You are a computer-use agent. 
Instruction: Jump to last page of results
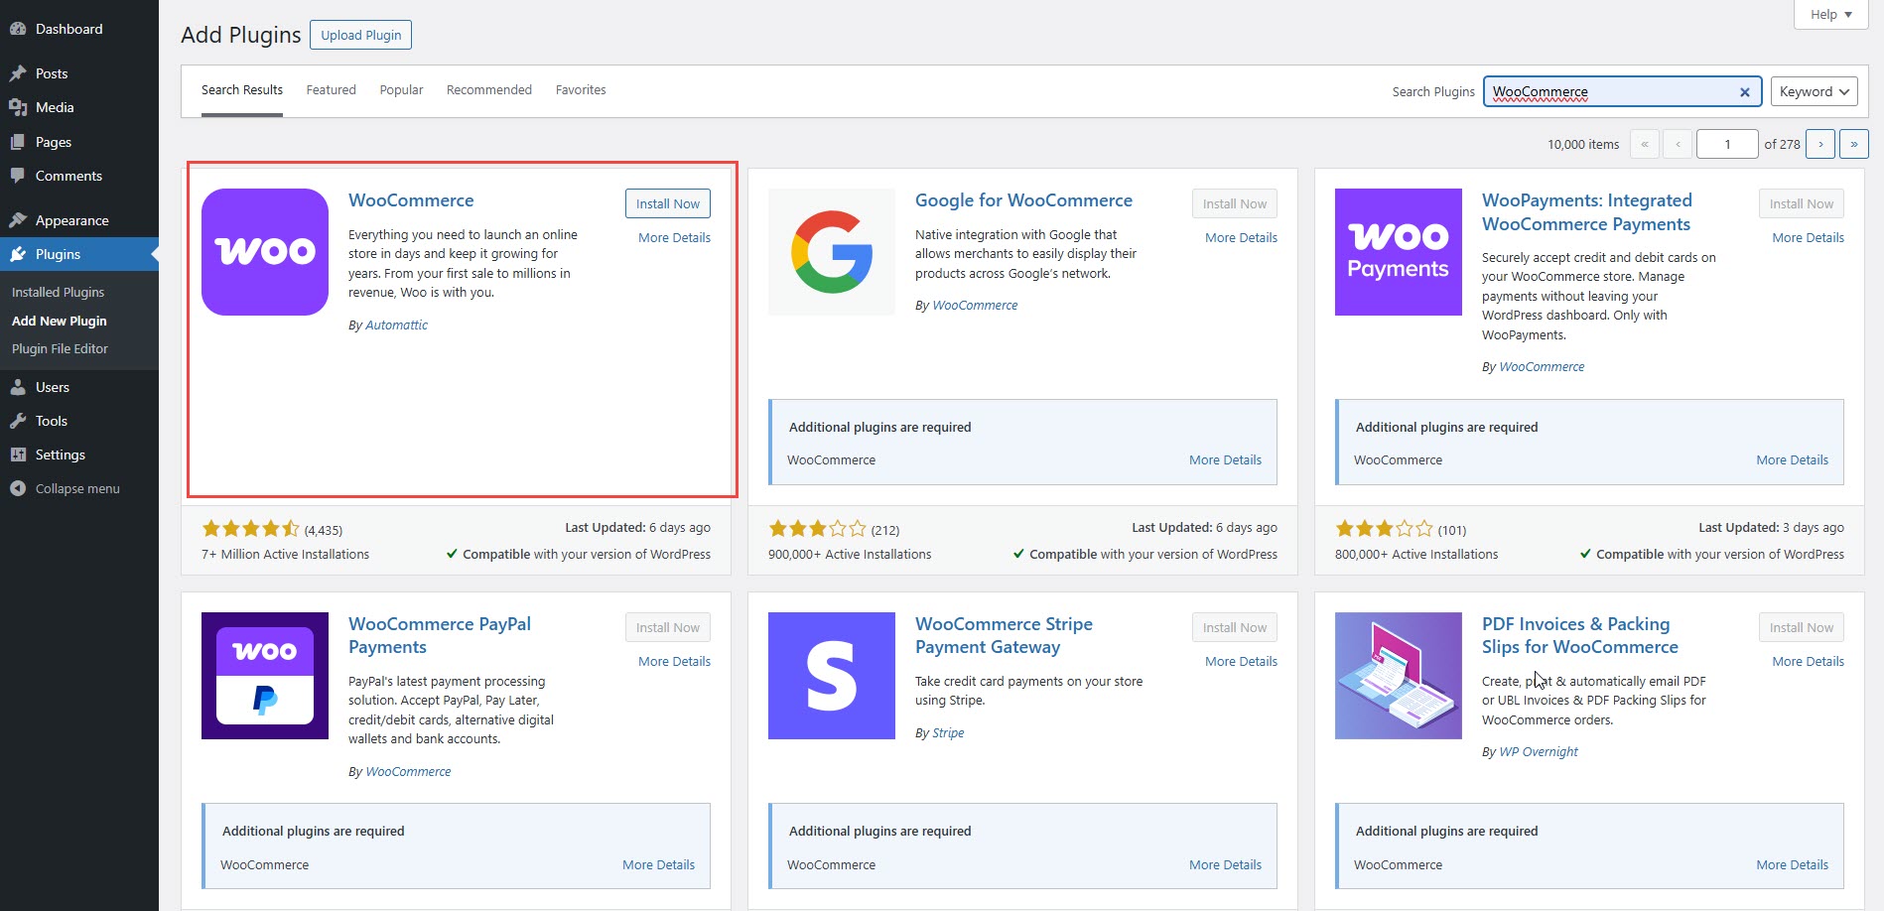(1853, 144)
